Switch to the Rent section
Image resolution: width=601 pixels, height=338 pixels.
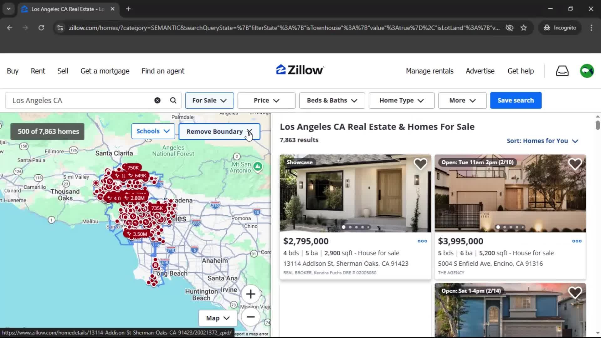38,71
